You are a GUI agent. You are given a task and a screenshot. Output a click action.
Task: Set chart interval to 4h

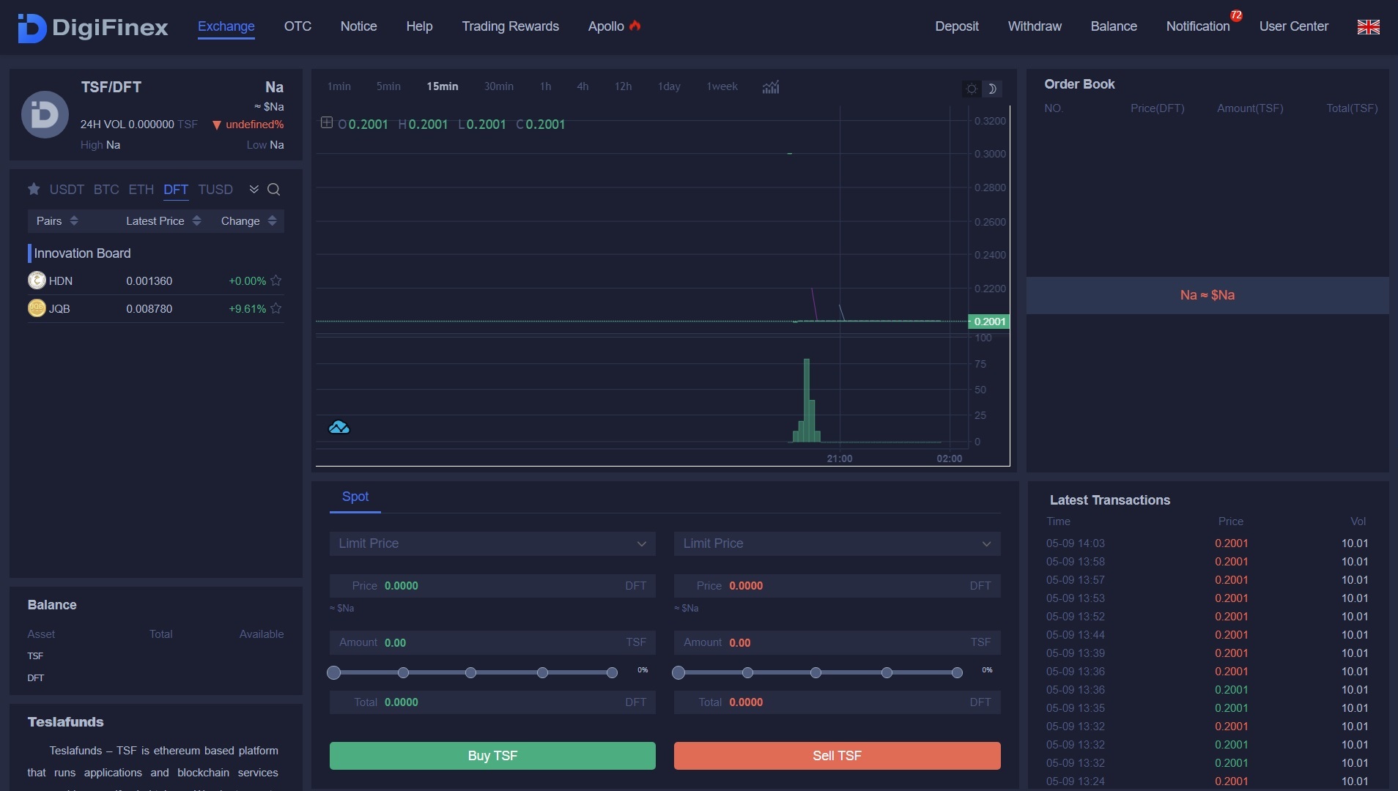click(x=582, y=86)
